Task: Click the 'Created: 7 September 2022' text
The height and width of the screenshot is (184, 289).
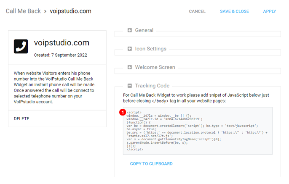Action: pyautogui.click(x=61, y=55)
